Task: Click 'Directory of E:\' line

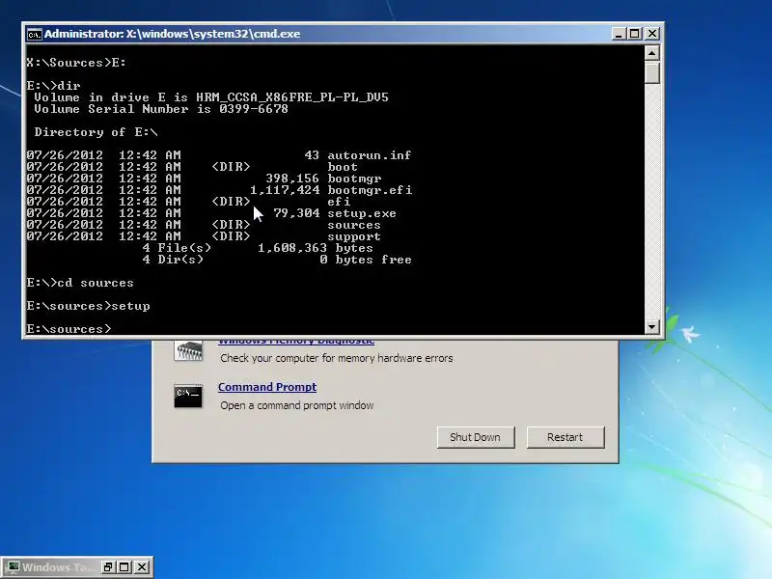Action: [96, 132]
